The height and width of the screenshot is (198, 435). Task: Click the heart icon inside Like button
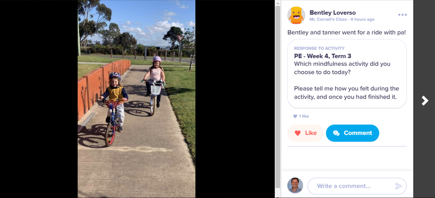[298, 133]
